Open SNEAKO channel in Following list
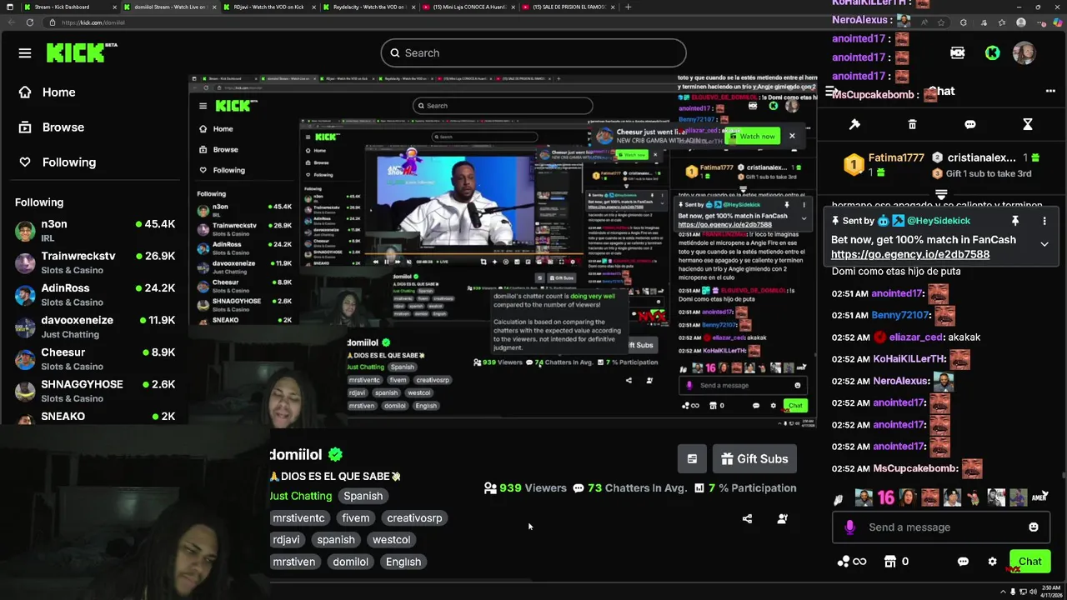Viewport: 1067px width, 600px height. [95, 417]
